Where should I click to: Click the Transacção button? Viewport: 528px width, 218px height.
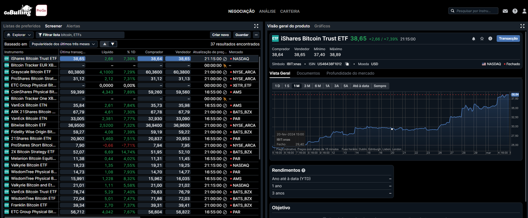coord(508,38)
